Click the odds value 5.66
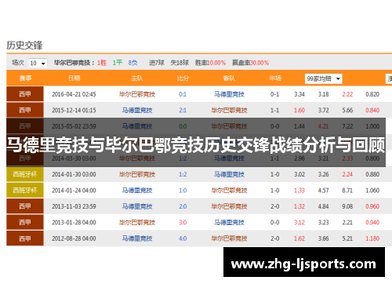 click(x=347, y=110)
